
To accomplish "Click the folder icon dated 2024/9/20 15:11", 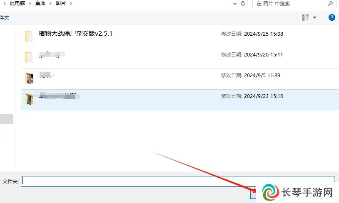I will tap(29, 57).
